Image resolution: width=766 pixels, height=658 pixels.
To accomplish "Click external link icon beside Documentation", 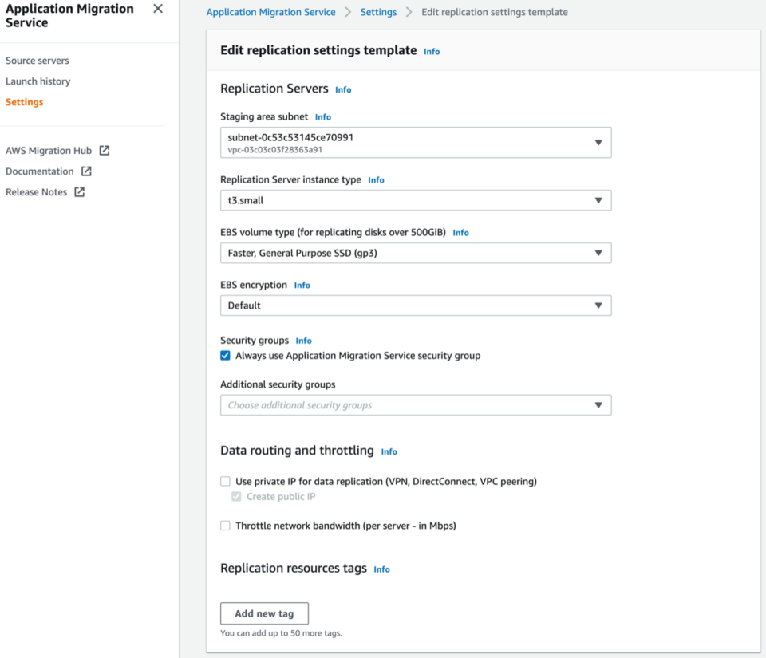I will [86, 171].
